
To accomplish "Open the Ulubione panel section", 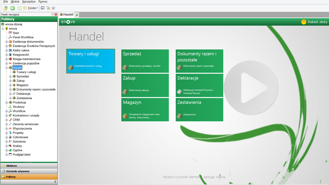I will pyautogui.click(x=29, y=166).
